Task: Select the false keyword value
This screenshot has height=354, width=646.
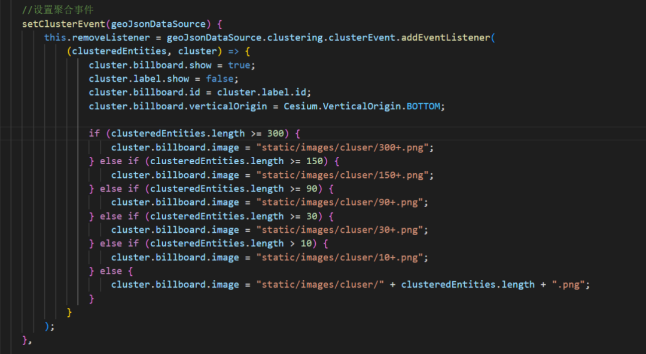Action: 220,79
